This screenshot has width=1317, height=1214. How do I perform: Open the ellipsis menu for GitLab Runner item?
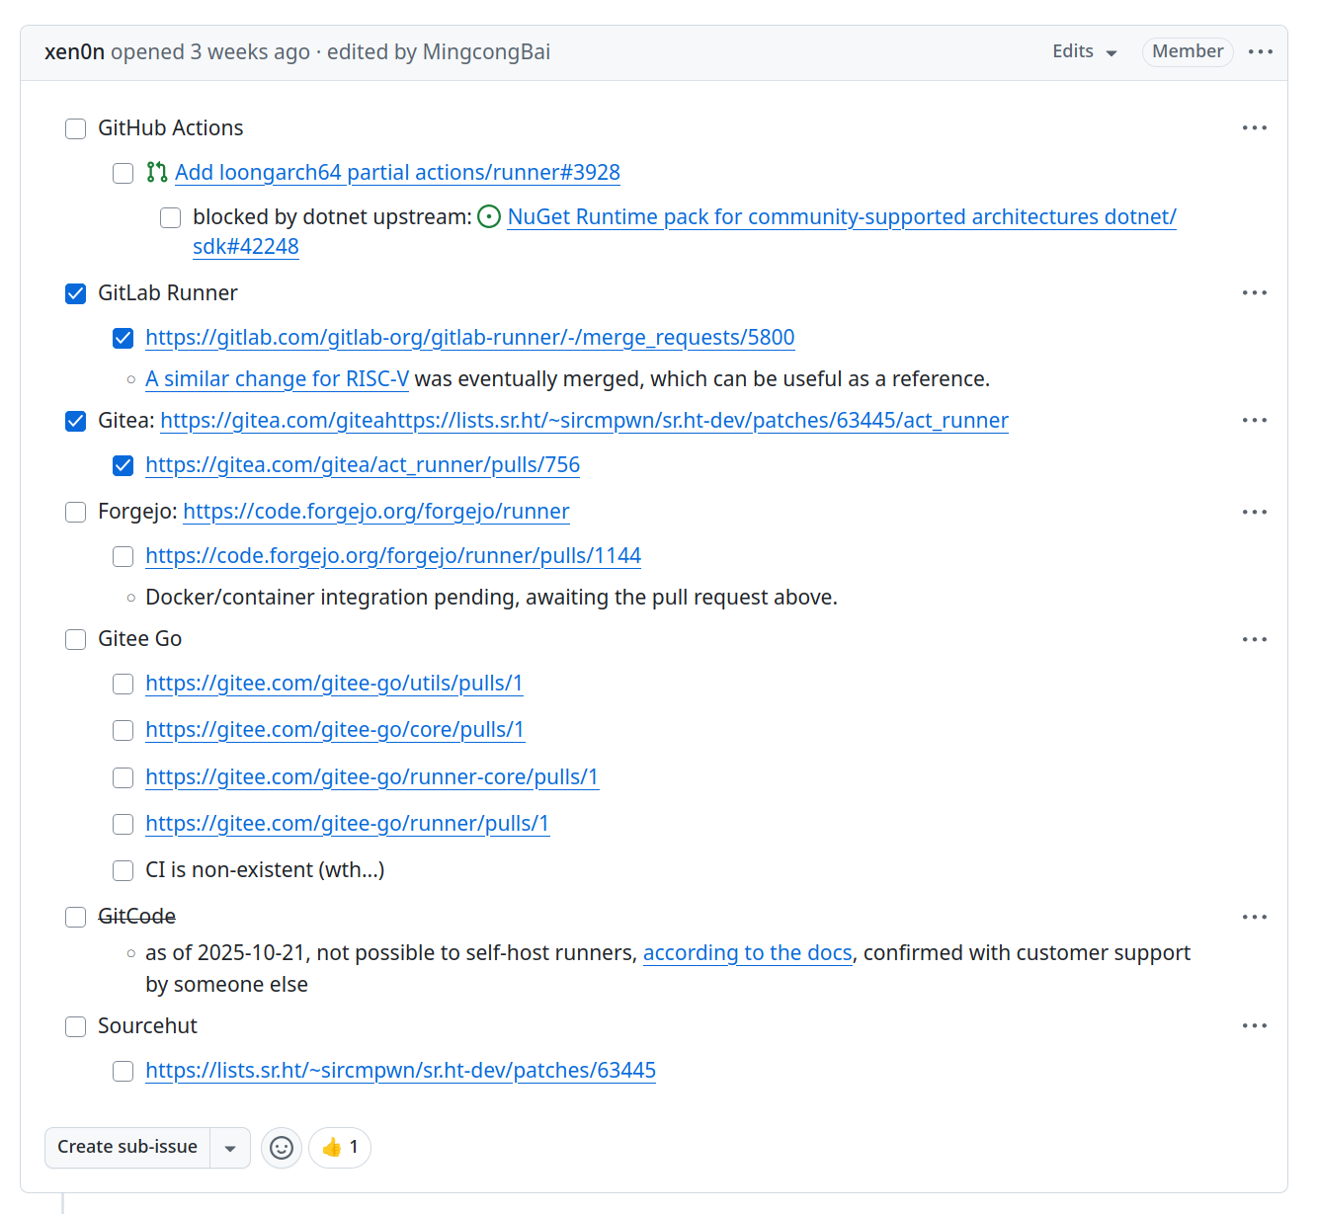[x=1254, y=292]
